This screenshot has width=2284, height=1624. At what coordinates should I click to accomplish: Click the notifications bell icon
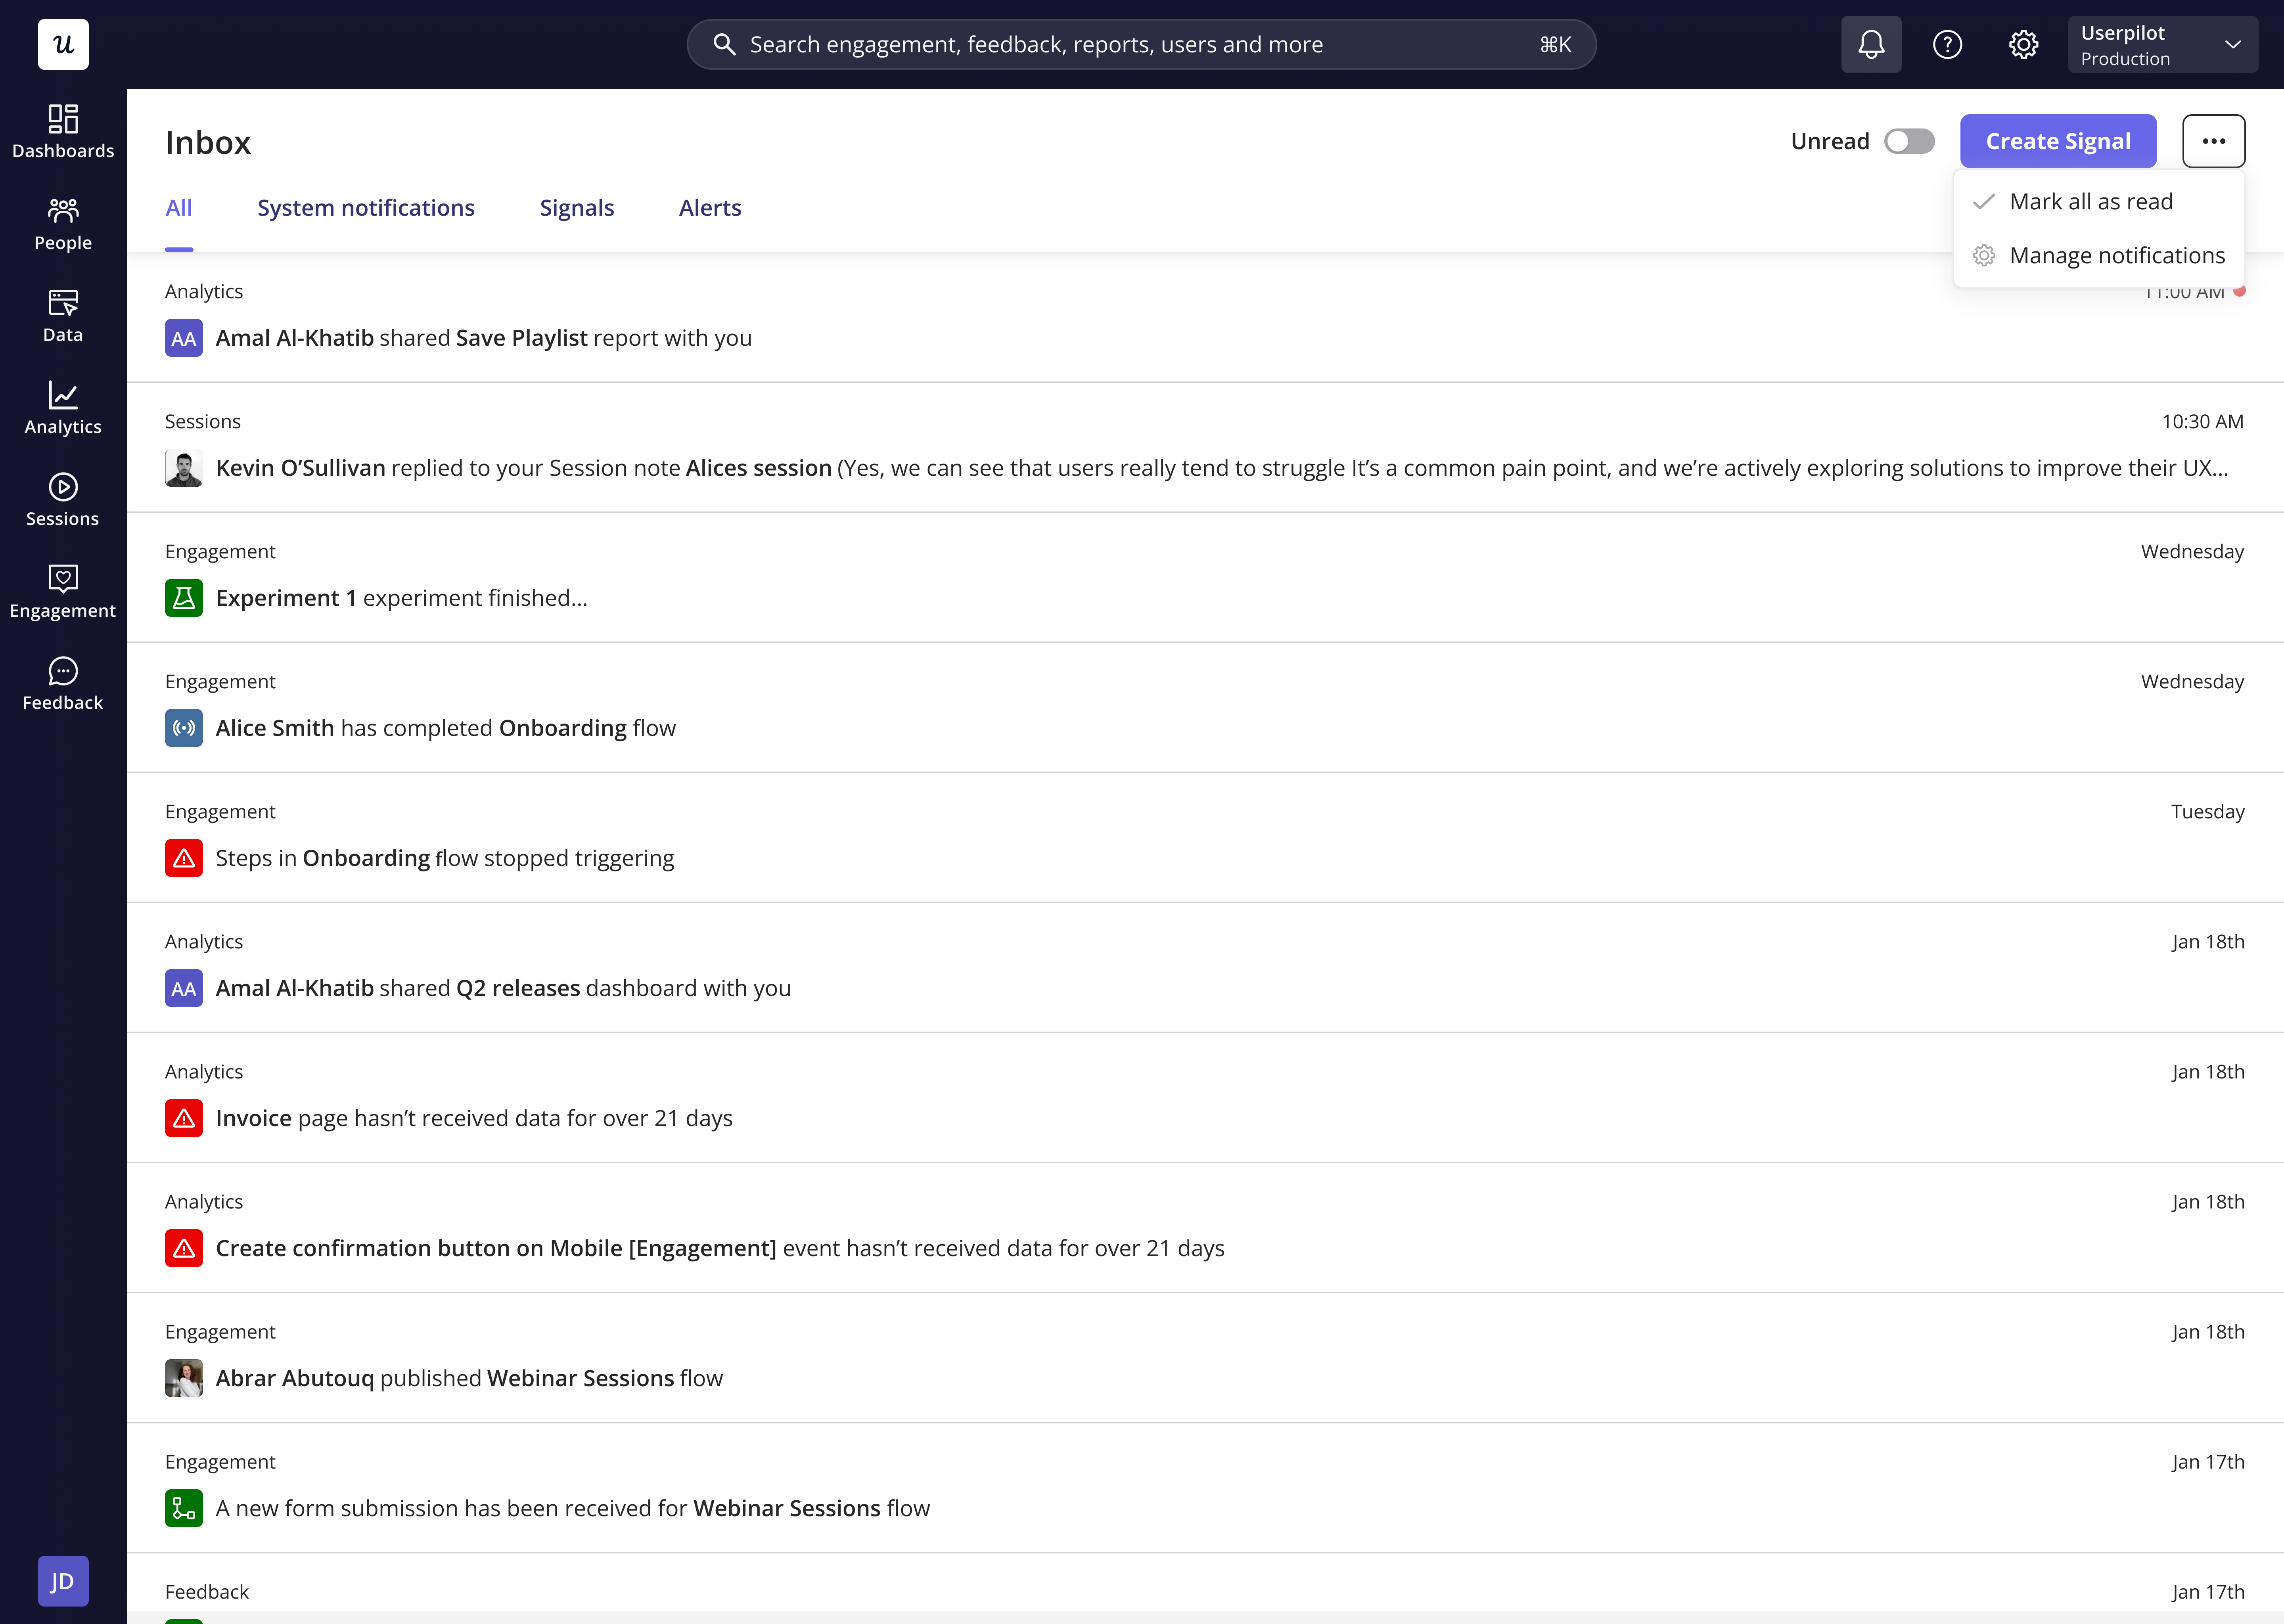[x=1871, y=44]
